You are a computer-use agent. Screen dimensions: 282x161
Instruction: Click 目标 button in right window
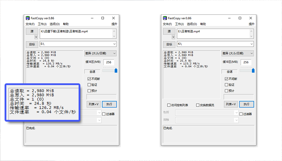pos(169,44)
